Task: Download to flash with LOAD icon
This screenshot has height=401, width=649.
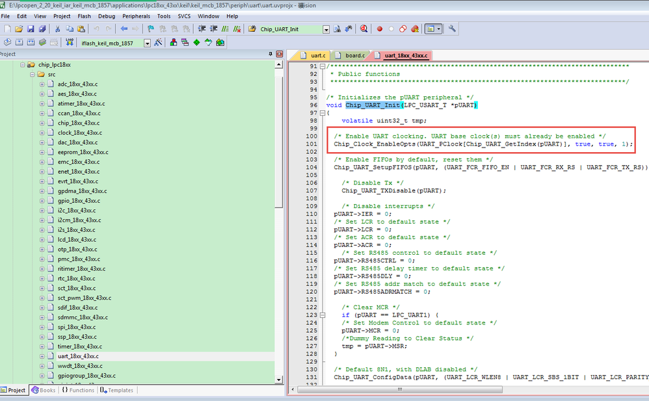Action: pyautogui.click(x=69, y=43)
